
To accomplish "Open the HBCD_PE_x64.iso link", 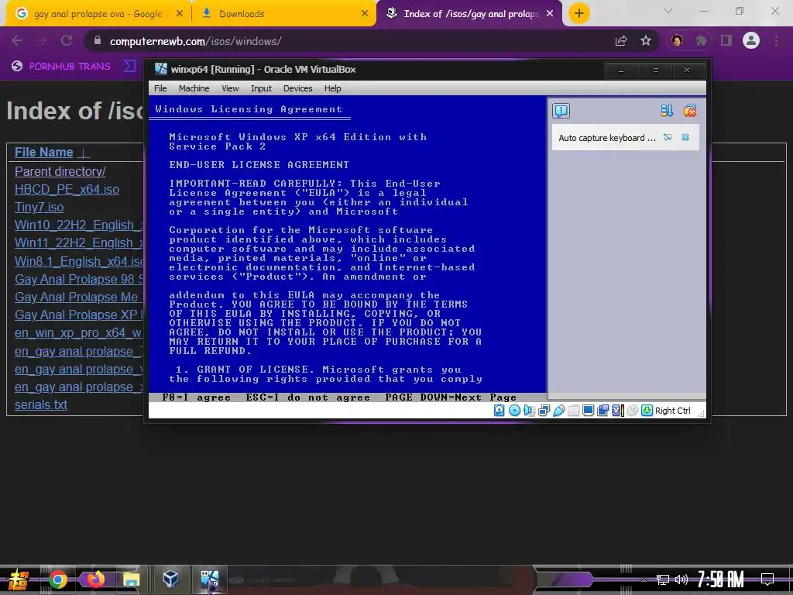I will tap(67, 189).
